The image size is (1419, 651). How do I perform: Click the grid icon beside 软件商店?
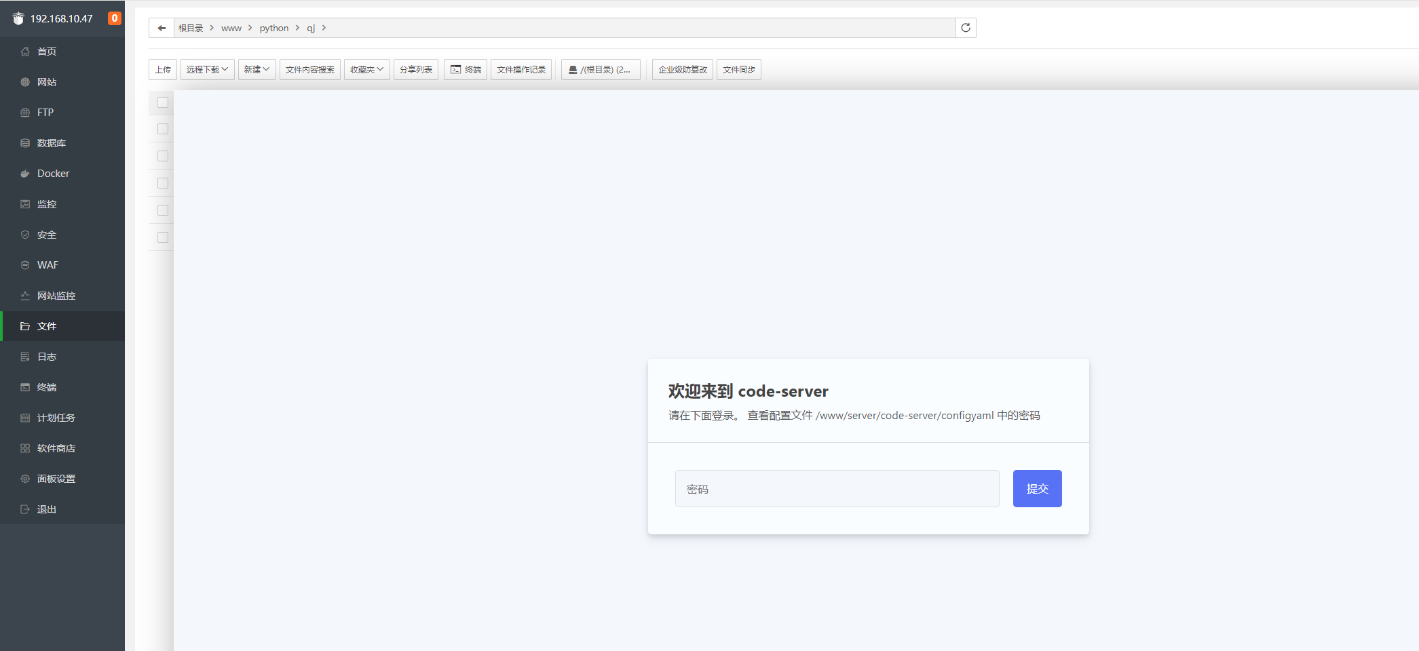coord(25,448)
